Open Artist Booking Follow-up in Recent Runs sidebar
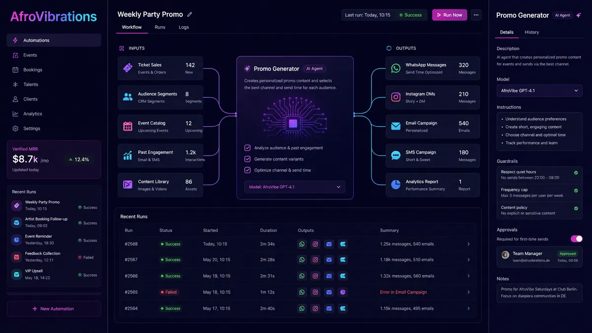The width and height of the screenshot is (592, 333). [54, 222]
